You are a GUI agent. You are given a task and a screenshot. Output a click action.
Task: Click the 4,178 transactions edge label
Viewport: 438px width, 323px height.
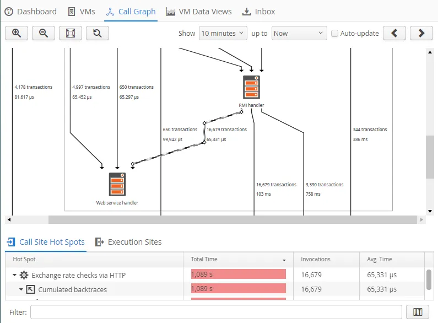[x=33, y=87]
